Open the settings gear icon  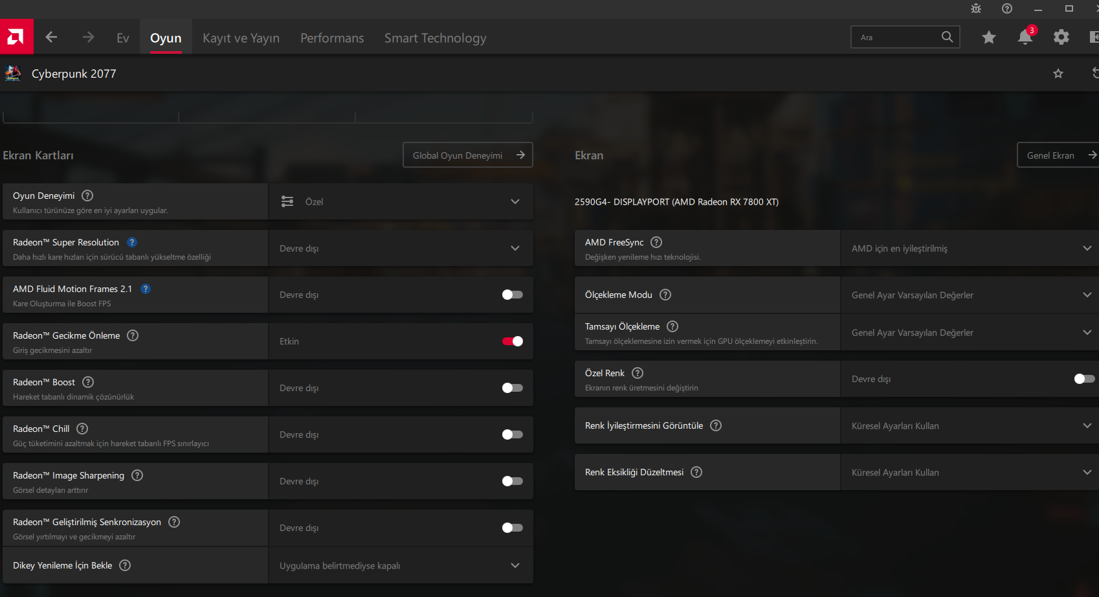(1061, 38)
